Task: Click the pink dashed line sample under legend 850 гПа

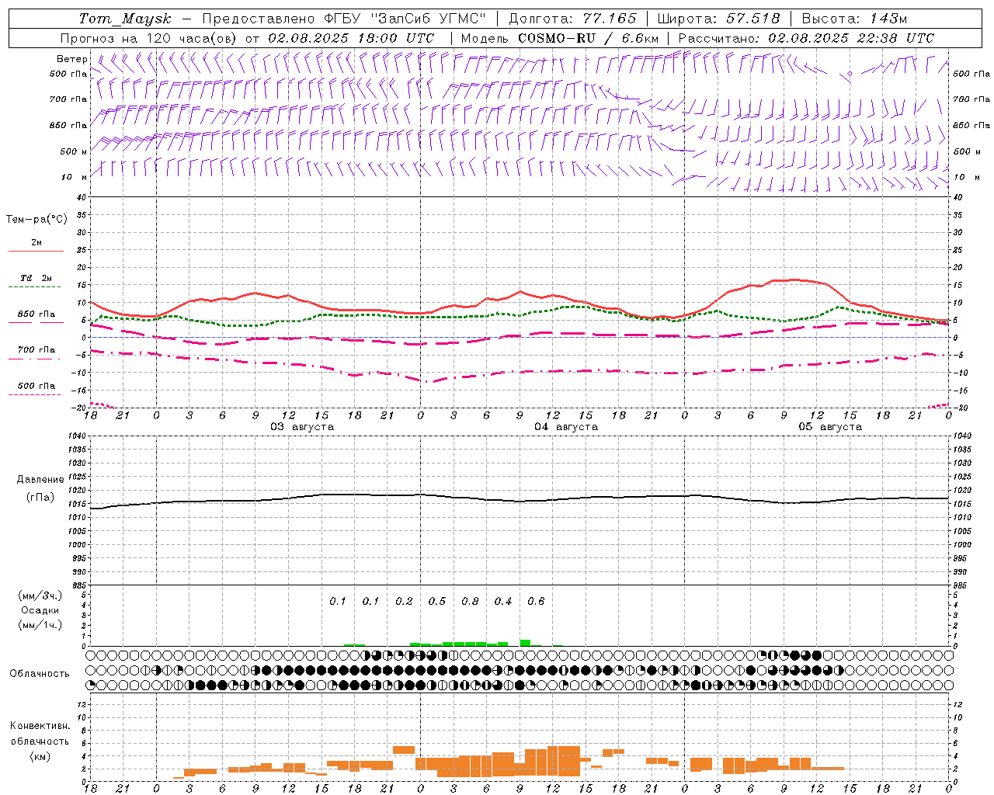Action: (36, 323)
